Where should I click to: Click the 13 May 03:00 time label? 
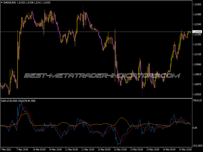137,149
